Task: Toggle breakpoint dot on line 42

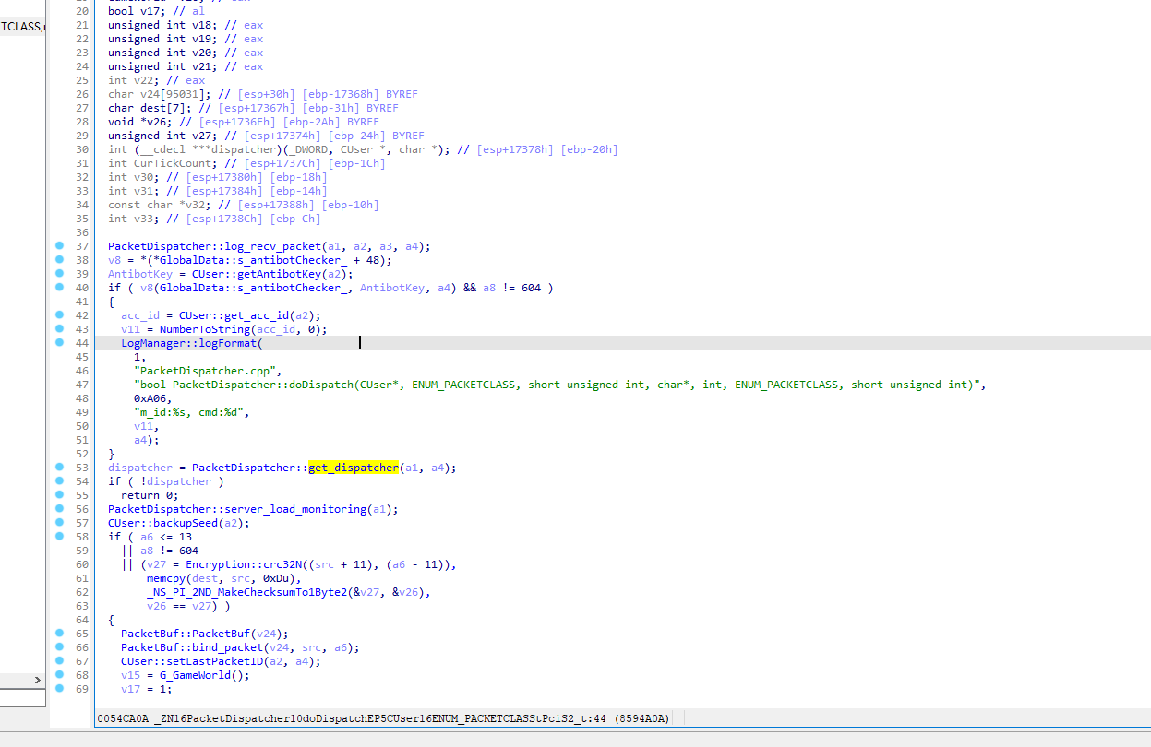Action: coord(60,315)
